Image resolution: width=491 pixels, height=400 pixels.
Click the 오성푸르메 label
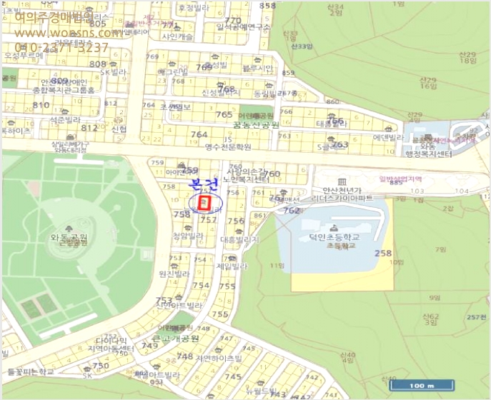click(24, 55)
